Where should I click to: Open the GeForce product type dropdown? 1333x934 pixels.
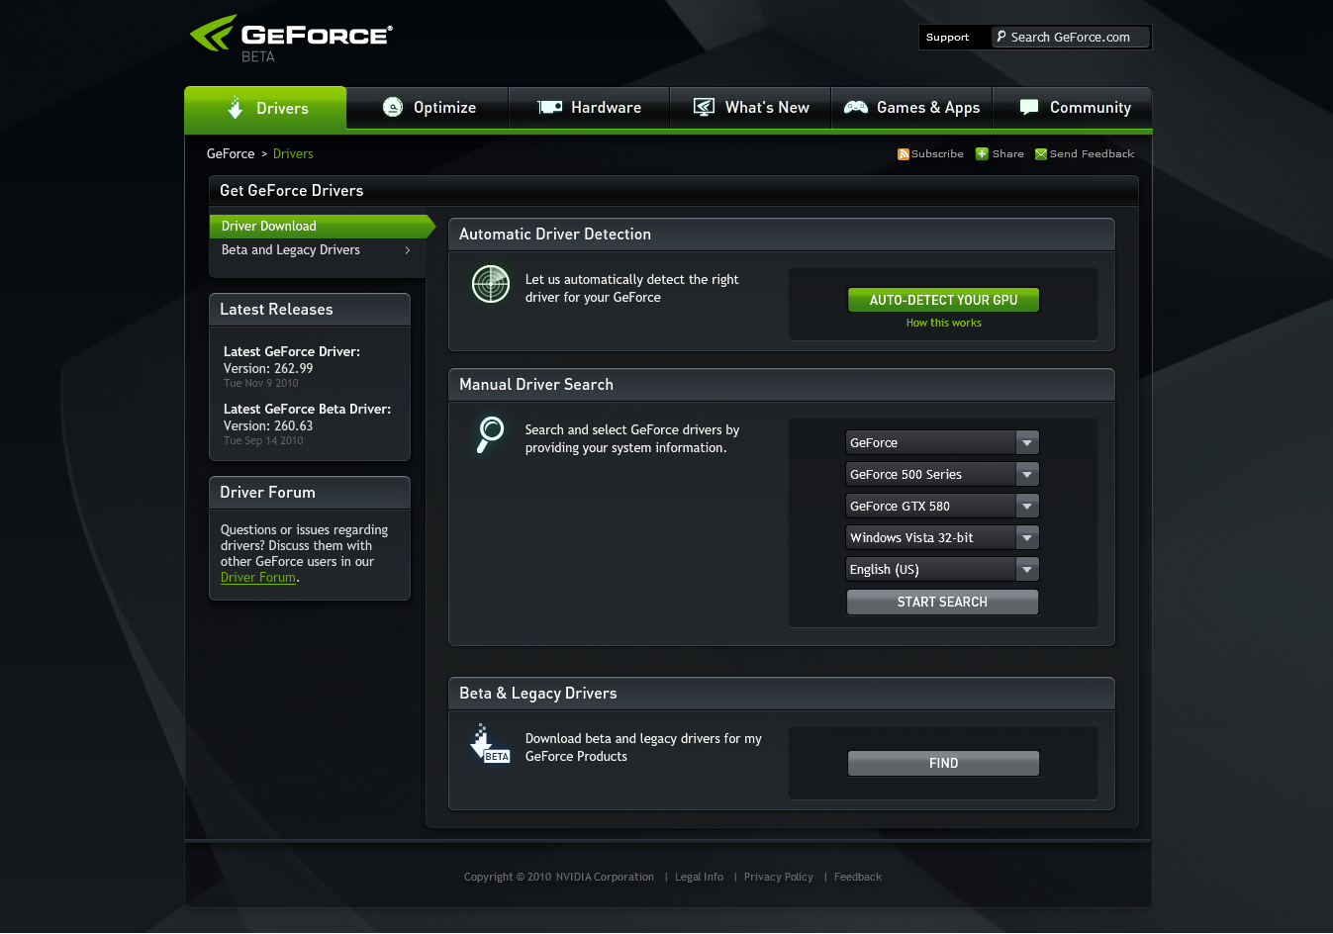click(942, 443)
